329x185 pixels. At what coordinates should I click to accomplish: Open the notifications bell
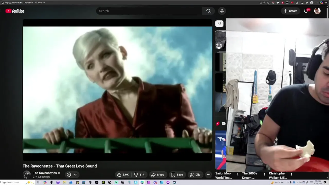(x=306, y=11)
